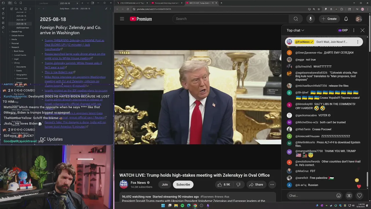
Task: Close the live chat panel
Action: [362, 30]
